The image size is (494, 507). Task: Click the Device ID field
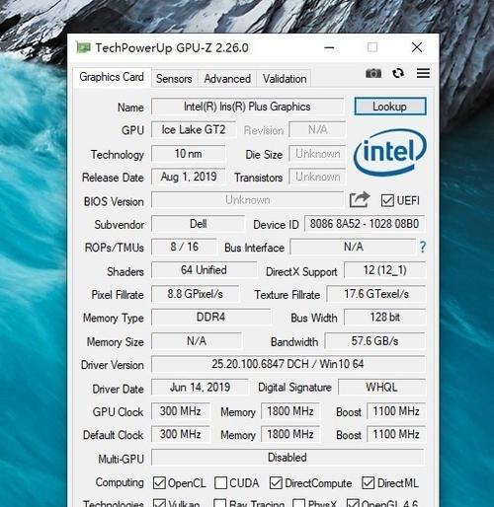[365, 224]
